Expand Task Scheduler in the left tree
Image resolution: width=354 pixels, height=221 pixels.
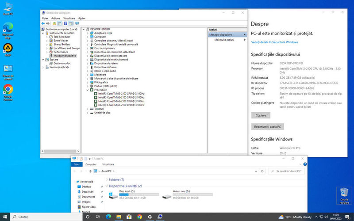[47, 37]
